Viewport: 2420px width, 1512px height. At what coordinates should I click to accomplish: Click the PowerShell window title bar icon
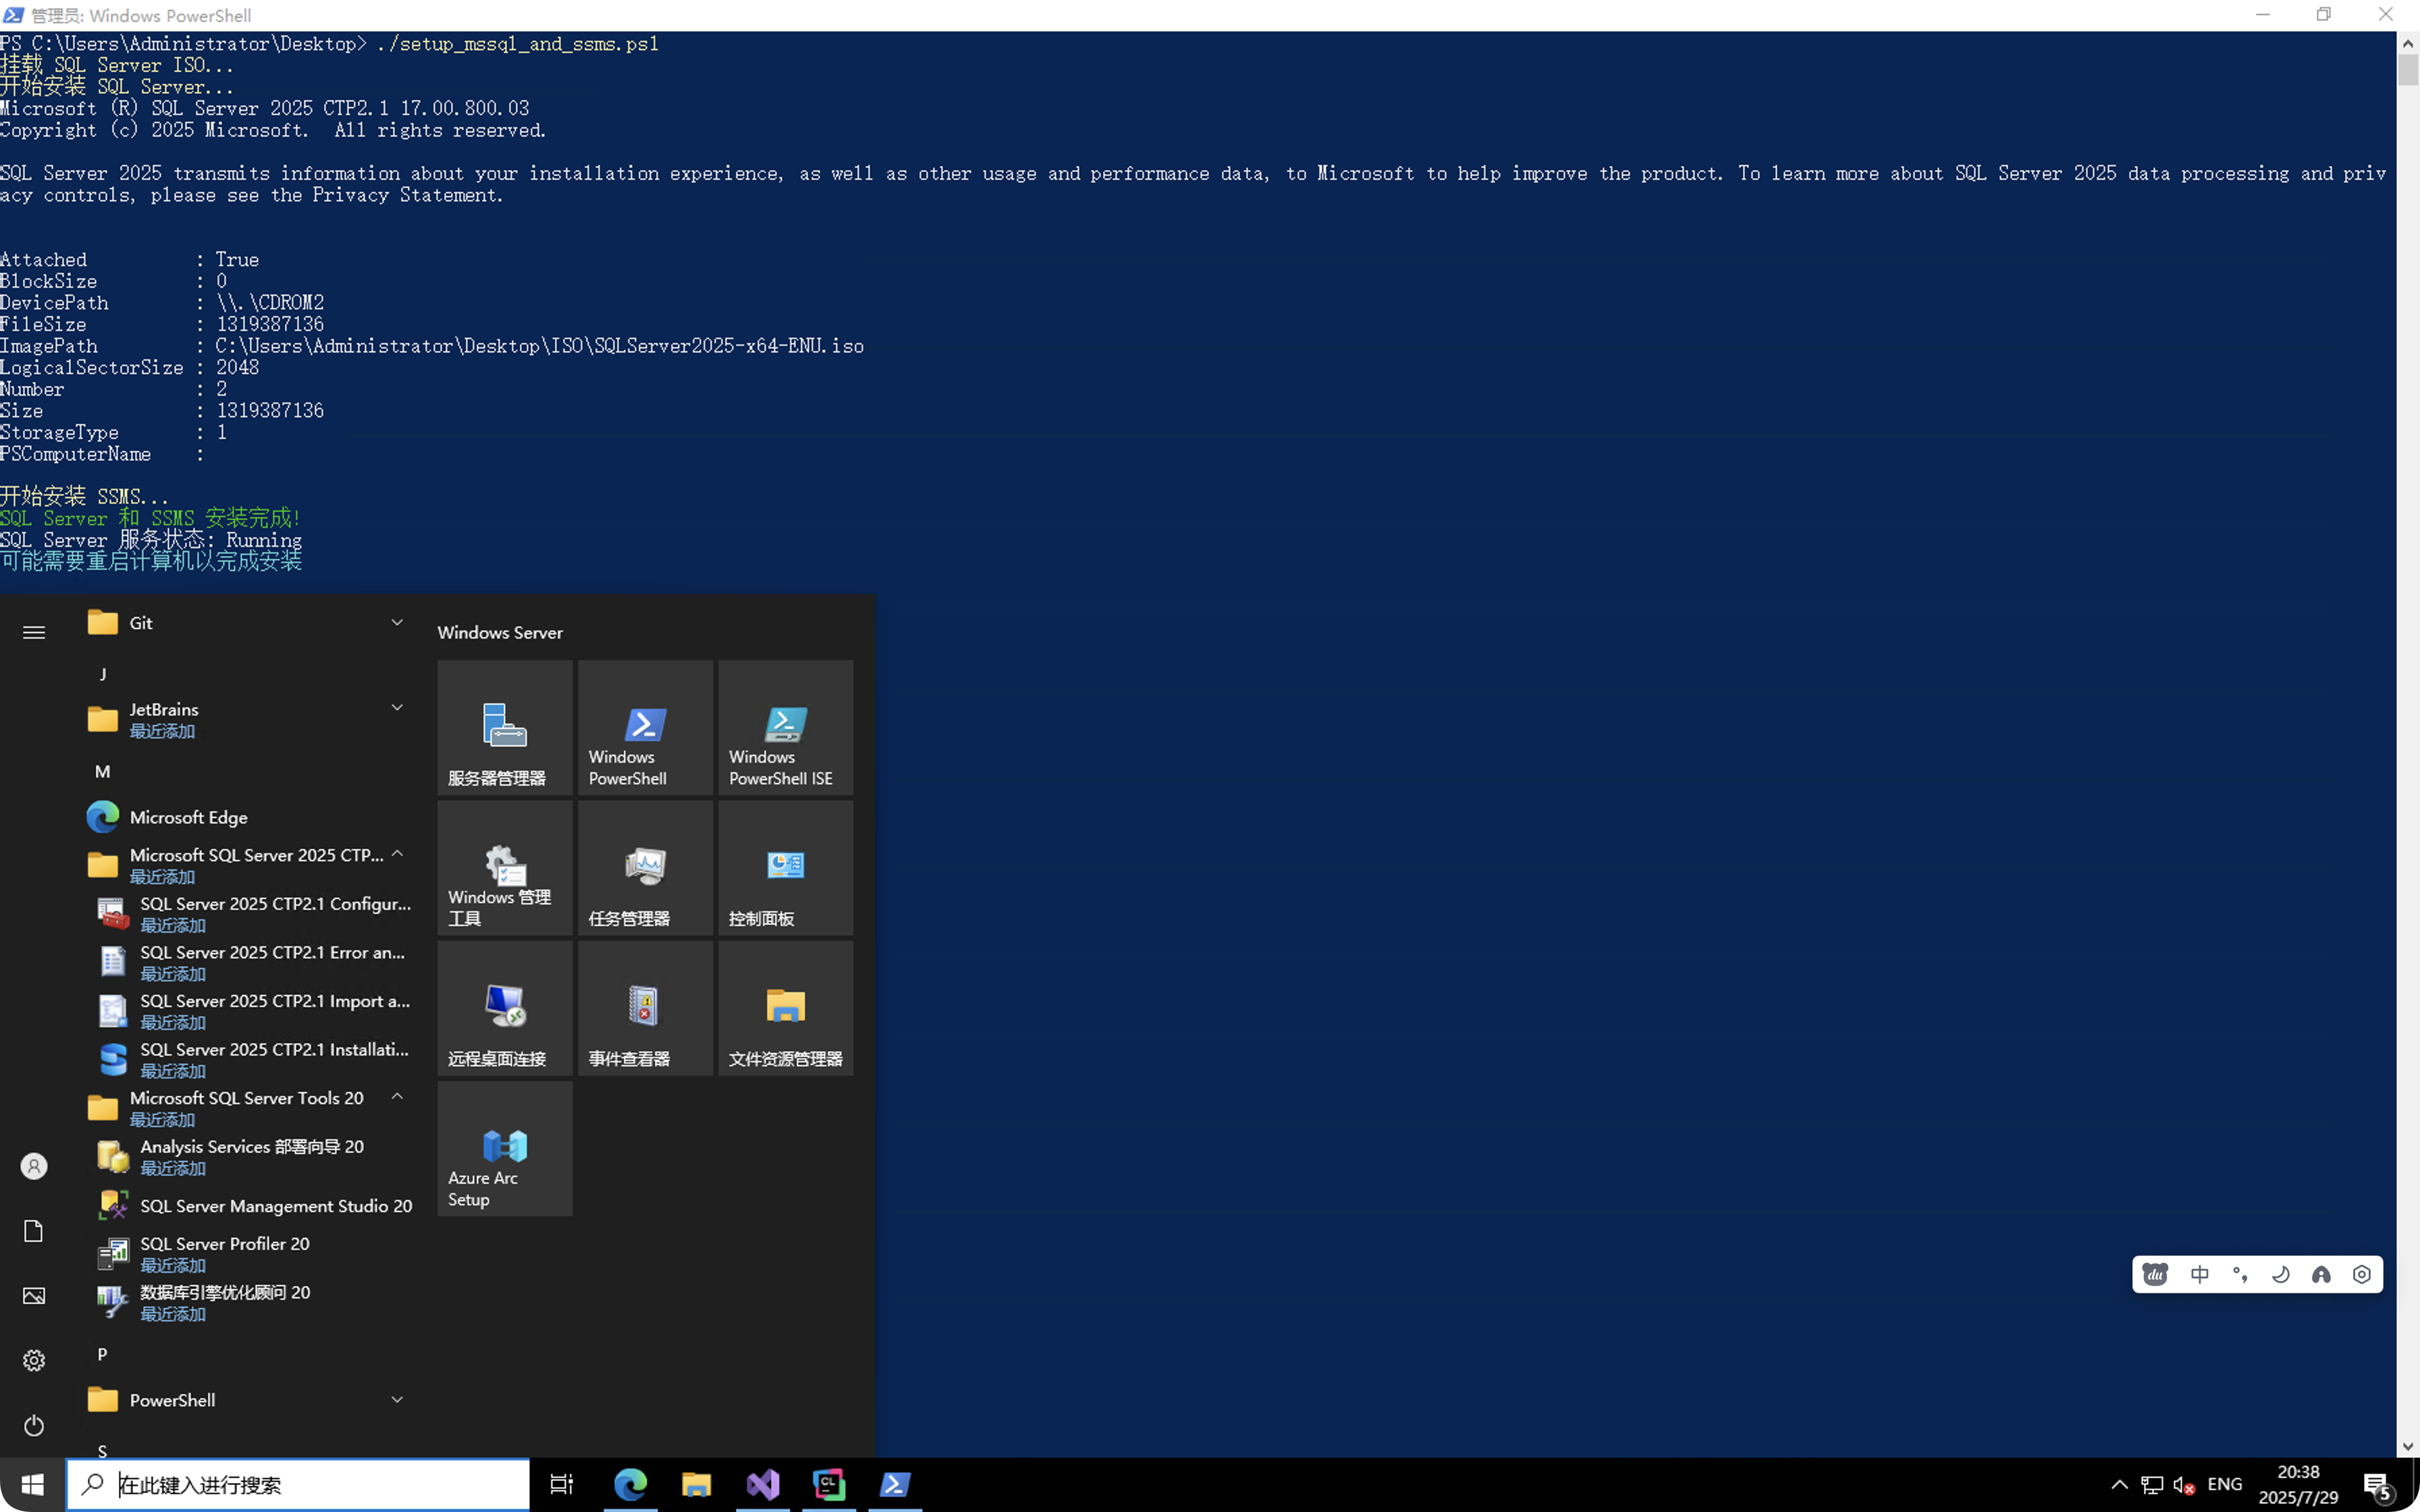pyautogui.click(x=14, y=15)
